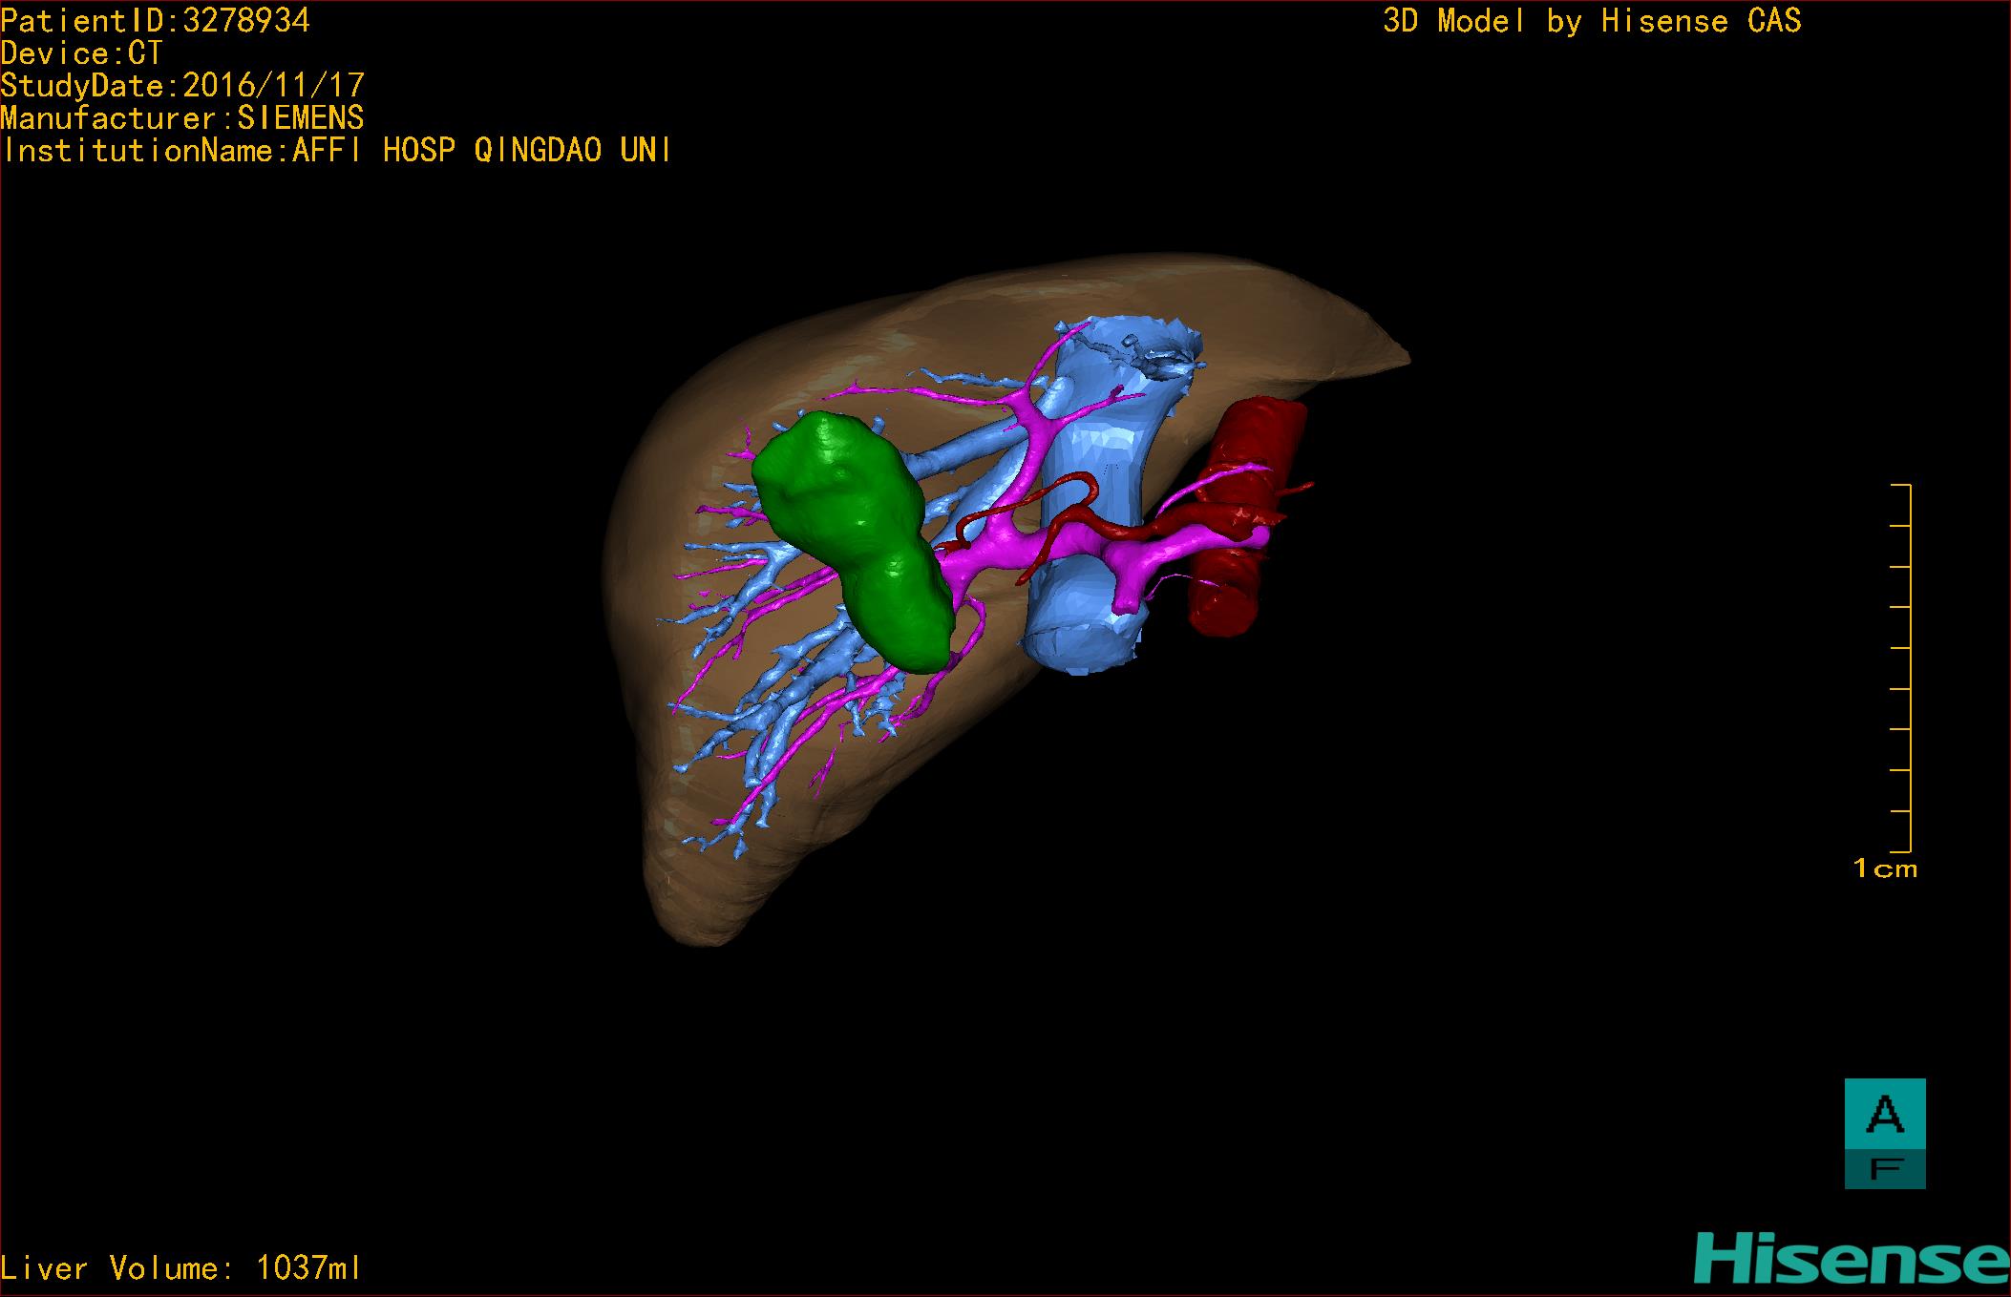Click the Liver Volume: 1037ml readout
This screenshot has height=1297, width=2011.
pyautogui.click(x=181, y=1268)
